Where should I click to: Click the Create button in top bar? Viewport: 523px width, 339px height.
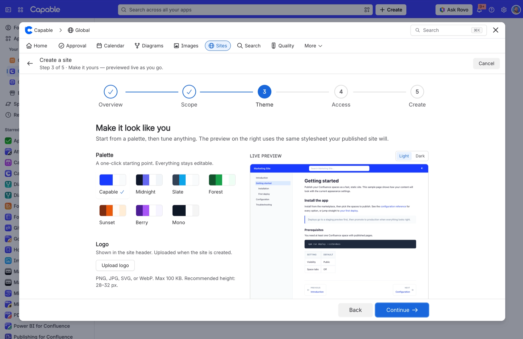[391, 10]
